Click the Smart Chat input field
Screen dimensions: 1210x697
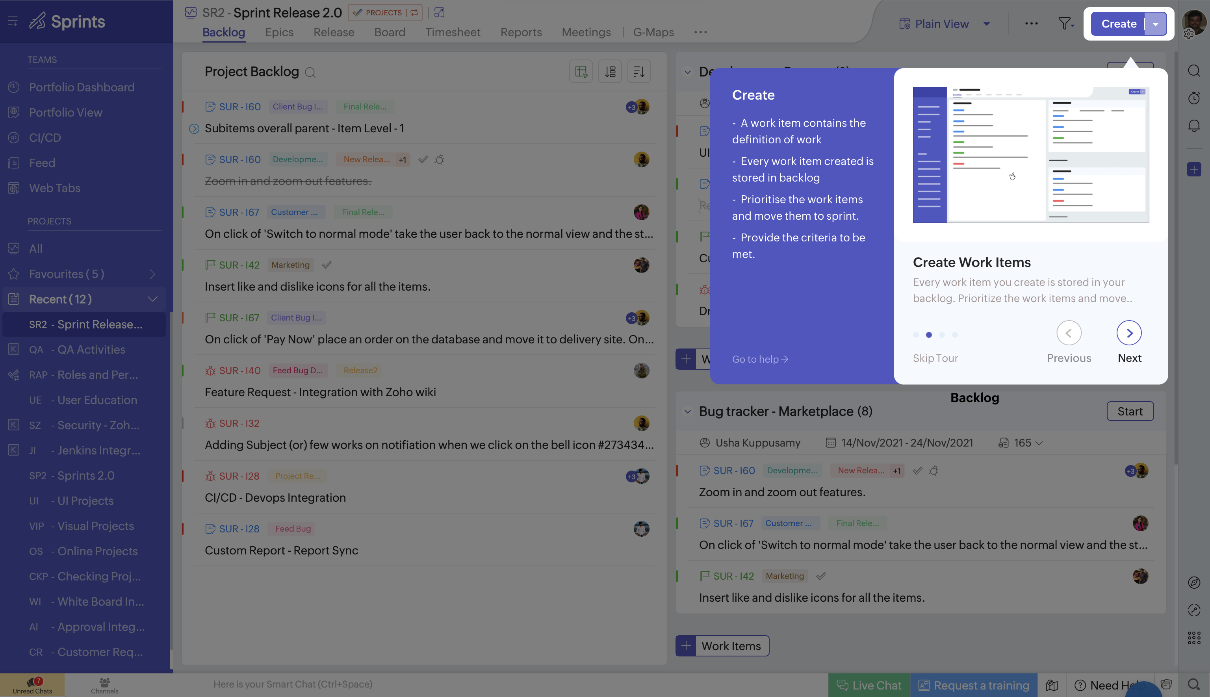coord(293,684)
